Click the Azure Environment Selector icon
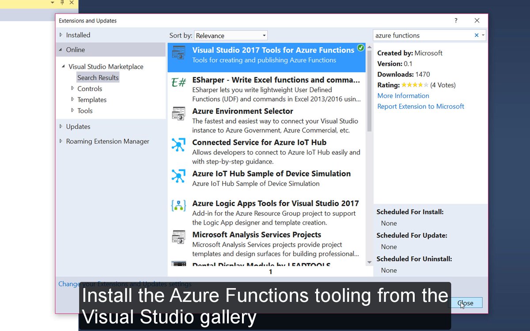The width and height of the screenshot is (530, 331). [x=178, y=113]
